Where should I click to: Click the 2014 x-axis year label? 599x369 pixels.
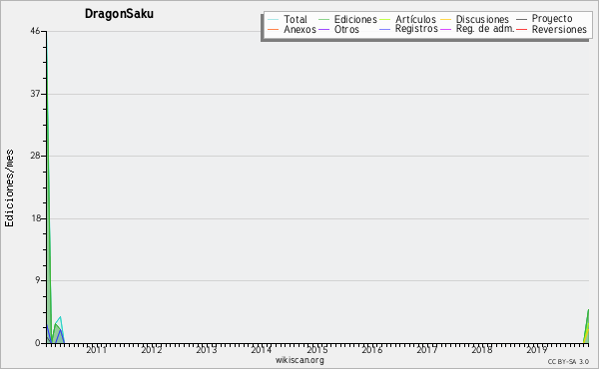click(x=262, y=349)
